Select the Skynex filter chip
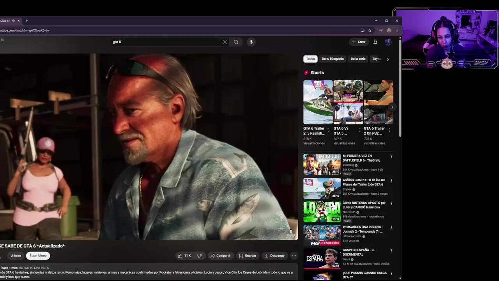This screenshot has width=499, height=281. tap(376, 59)
